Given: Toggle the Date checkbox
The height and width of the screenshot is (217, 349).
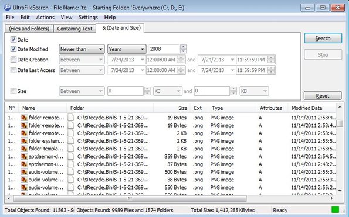Looking at the screenshot, I should tap(13, 40).
